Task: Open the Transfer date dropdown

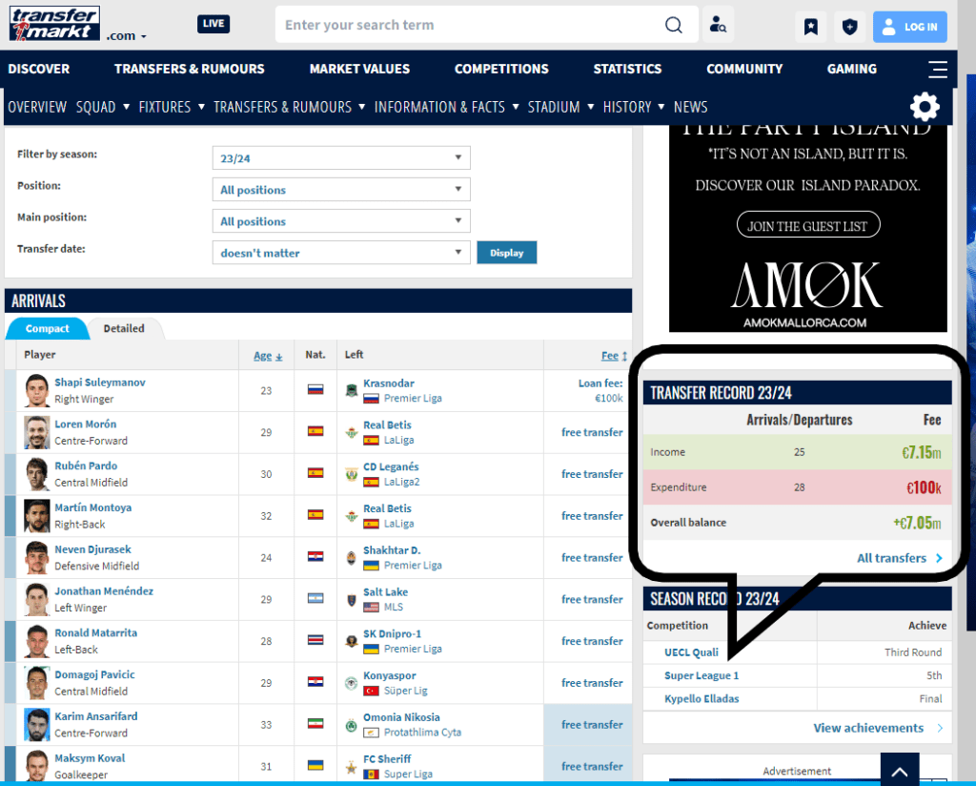Action: coord(341,253)
